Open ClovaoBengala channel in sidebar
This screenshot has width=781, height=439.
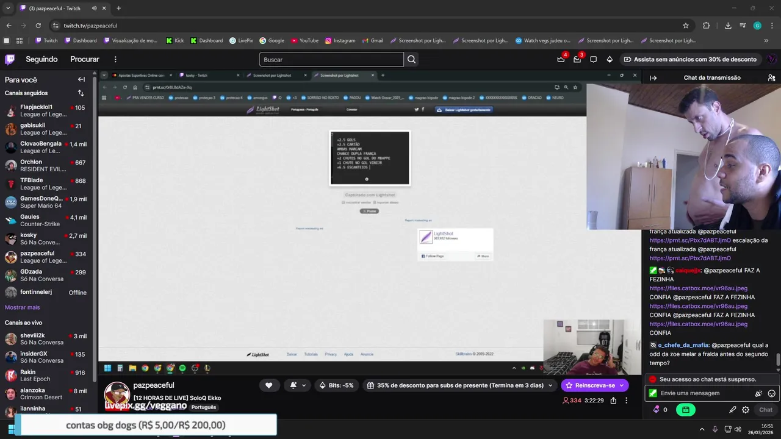(x=46, y=147)
